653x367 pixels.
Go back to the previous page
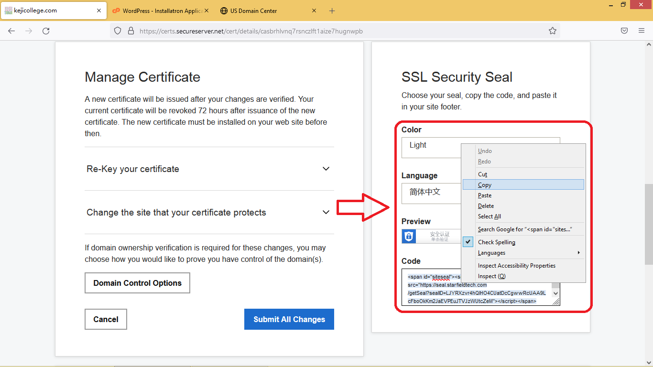point(11,31)
